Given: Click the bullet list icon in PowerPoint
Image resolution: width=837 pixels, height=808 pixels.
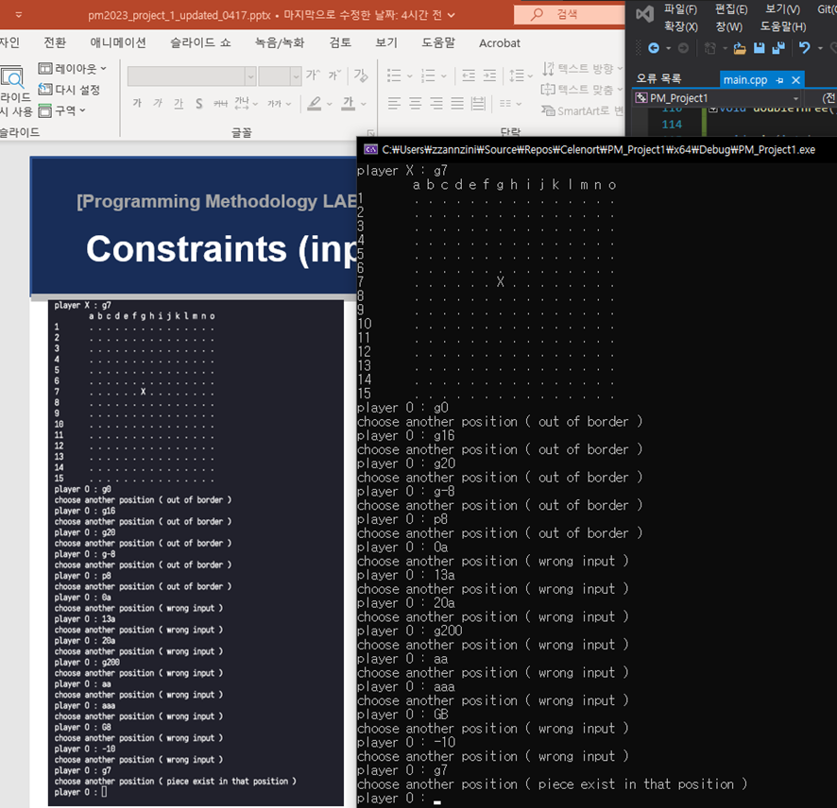Looking at the screenshot, I should tap(395, 76).
